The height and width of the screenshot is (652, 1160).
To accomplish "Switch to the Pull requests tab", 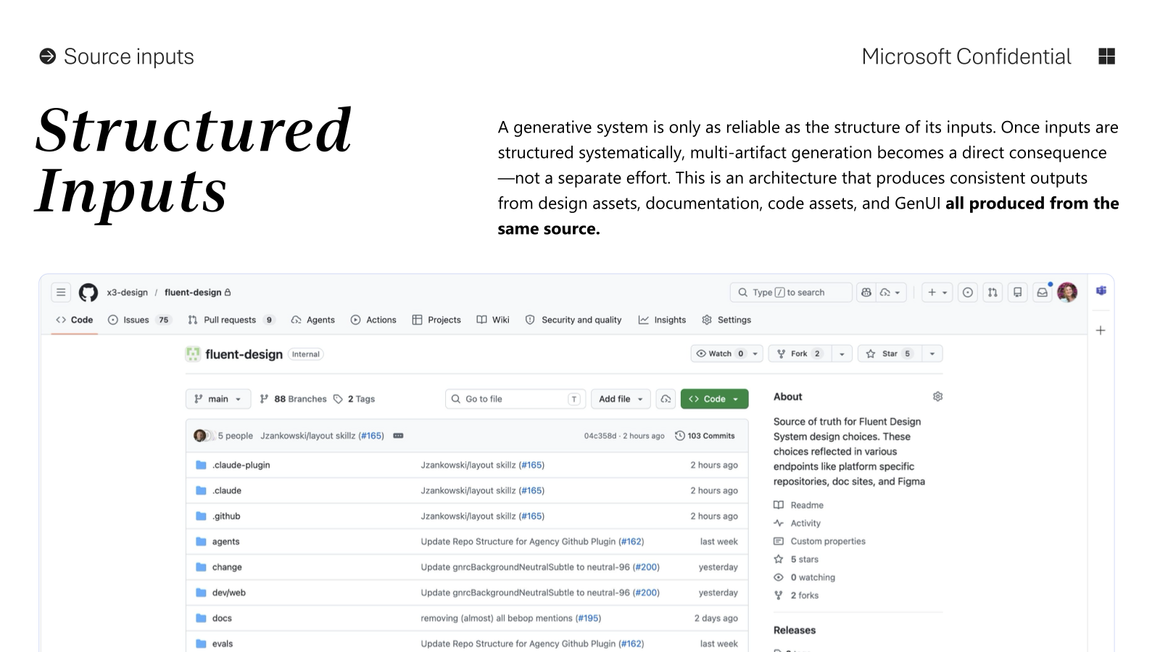I will 231,319.
